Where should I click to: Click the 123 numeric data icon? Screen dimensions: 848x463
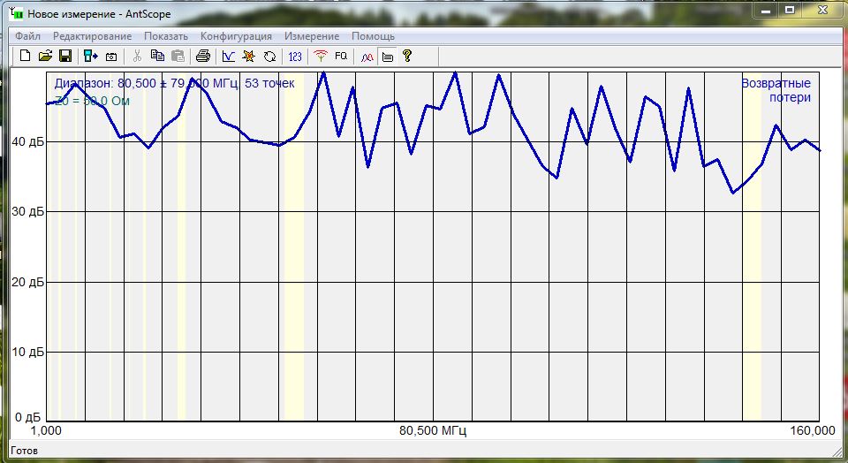click(x=295, y=56)
